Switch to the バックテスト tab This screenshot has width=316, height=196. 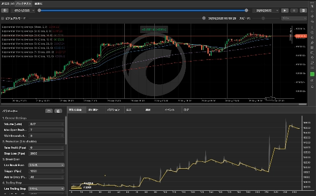coord(24,4)
